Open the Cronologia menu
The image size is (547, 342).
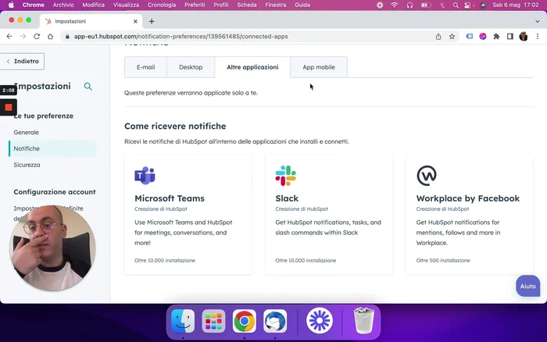click(162, 5)
